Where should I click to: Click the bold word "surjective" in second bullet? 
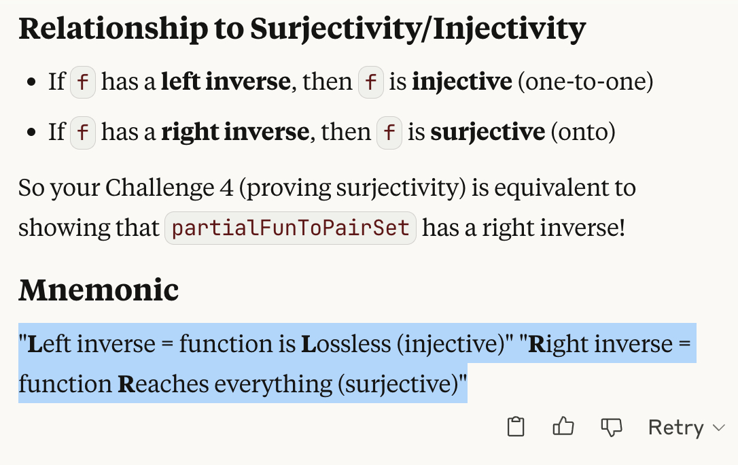(x=487, y=131)
